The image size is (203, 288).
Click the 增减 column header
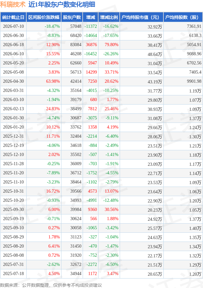click(x=91, y=17)
